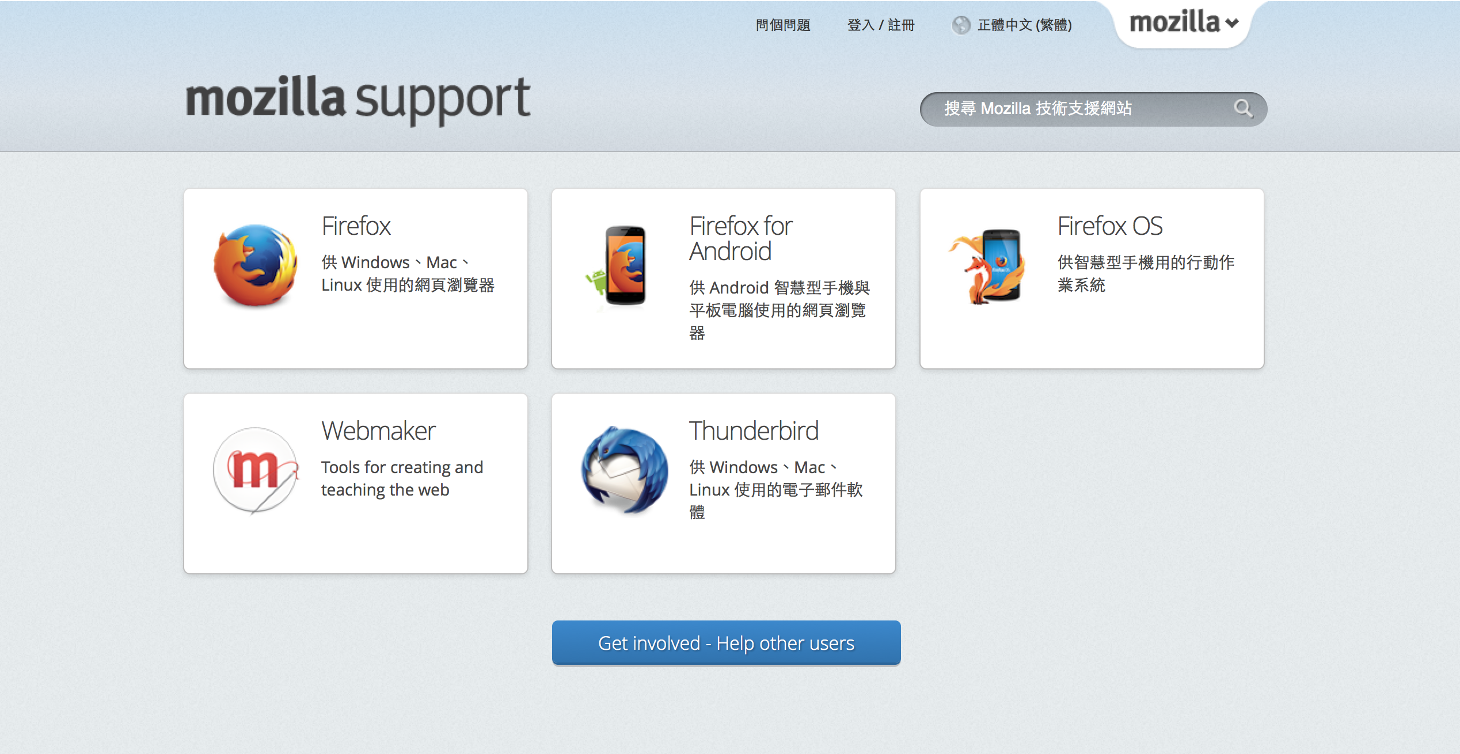Click the Tools for creating and teaching description
This screenshot has width=1460, height=754.
pos(402,478)
